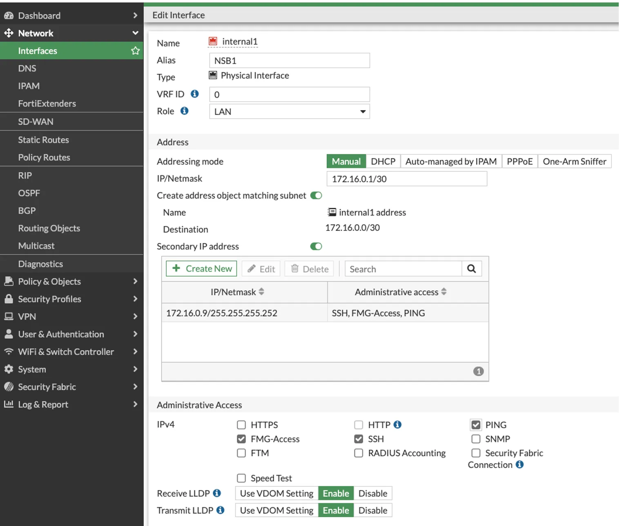The image size is (620, 526).
Task: Click the HTTP info icon
Action: tap(397, 424)
